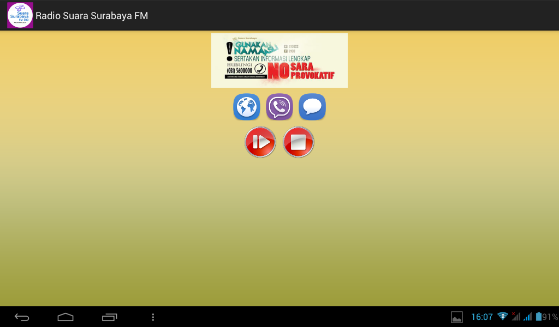Tap the Suara Surabaya banner image
The width and height of the screenshot is (559, 327).
click(x=279, y=60)
